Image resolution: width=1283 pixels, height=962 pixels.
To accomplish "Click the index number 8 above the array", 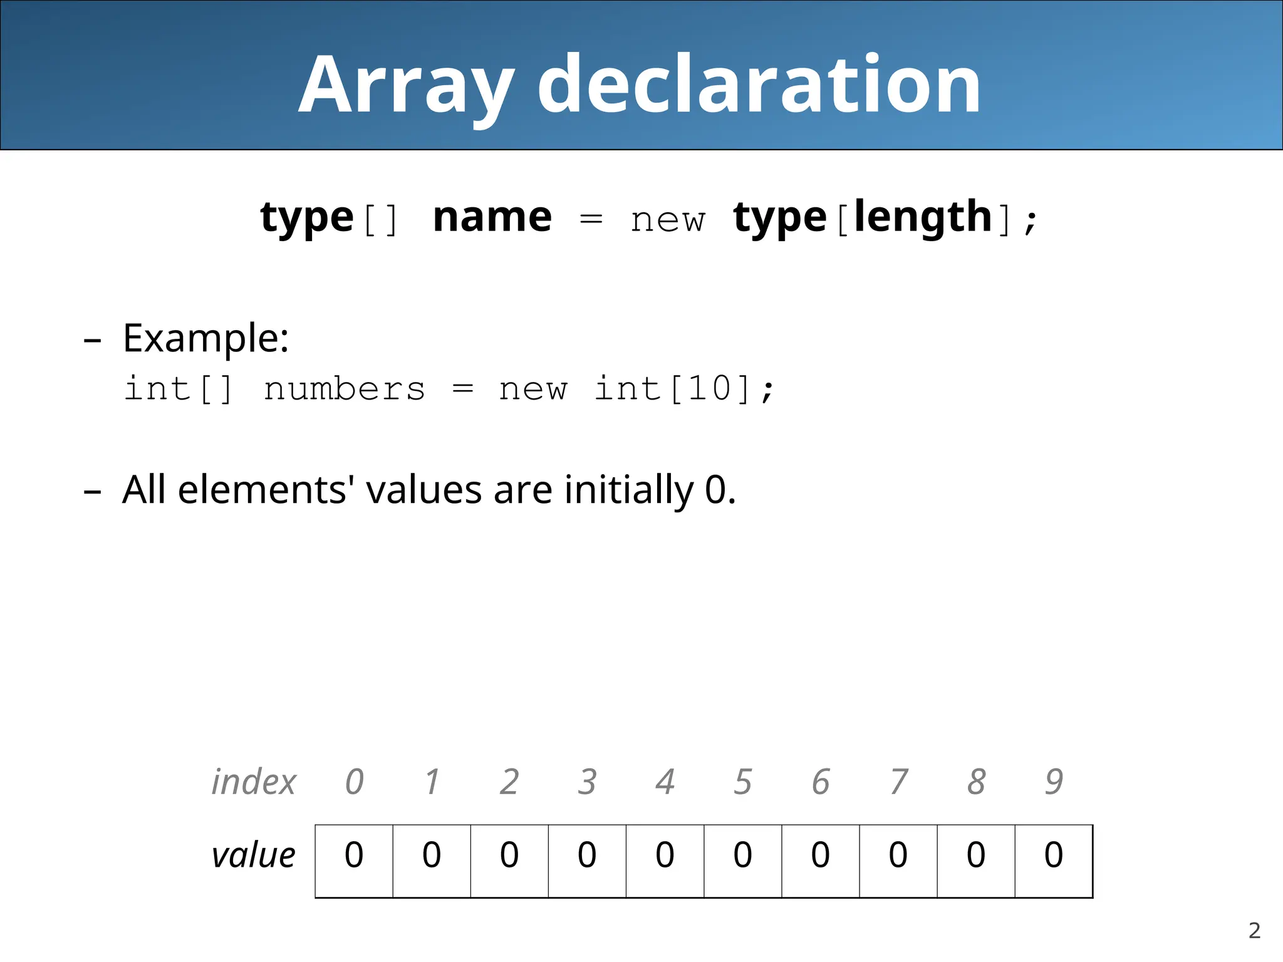I will tap(975, 782).
